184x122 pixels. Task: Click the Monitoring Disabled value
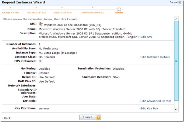click(x=44, y=69)
